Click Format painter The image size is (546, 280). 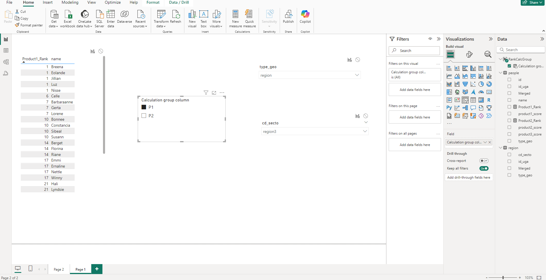click(29, 25)
